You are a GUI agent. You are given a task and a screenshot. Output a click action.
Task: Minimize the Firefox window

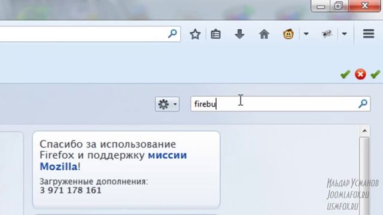click(x=321, y=6)
